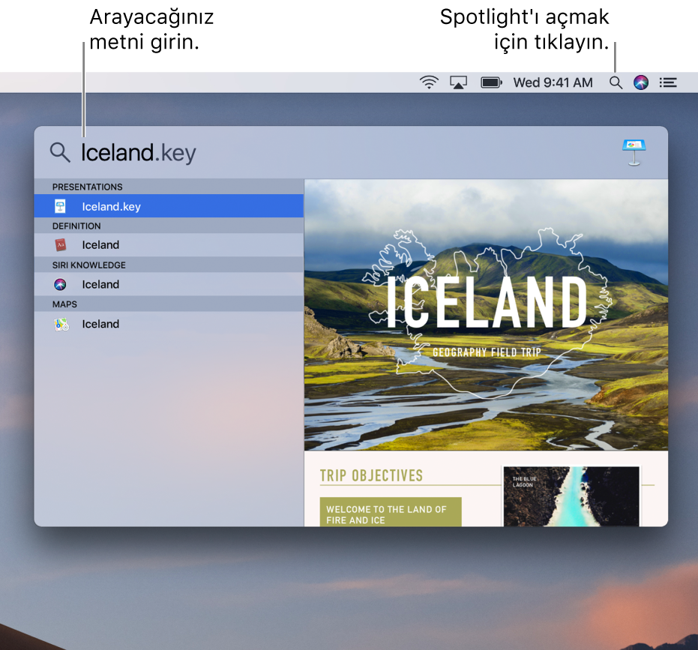Click the Dictionary icon beside Iceland
Screen dimensions: 698x650
pos(61,245)
